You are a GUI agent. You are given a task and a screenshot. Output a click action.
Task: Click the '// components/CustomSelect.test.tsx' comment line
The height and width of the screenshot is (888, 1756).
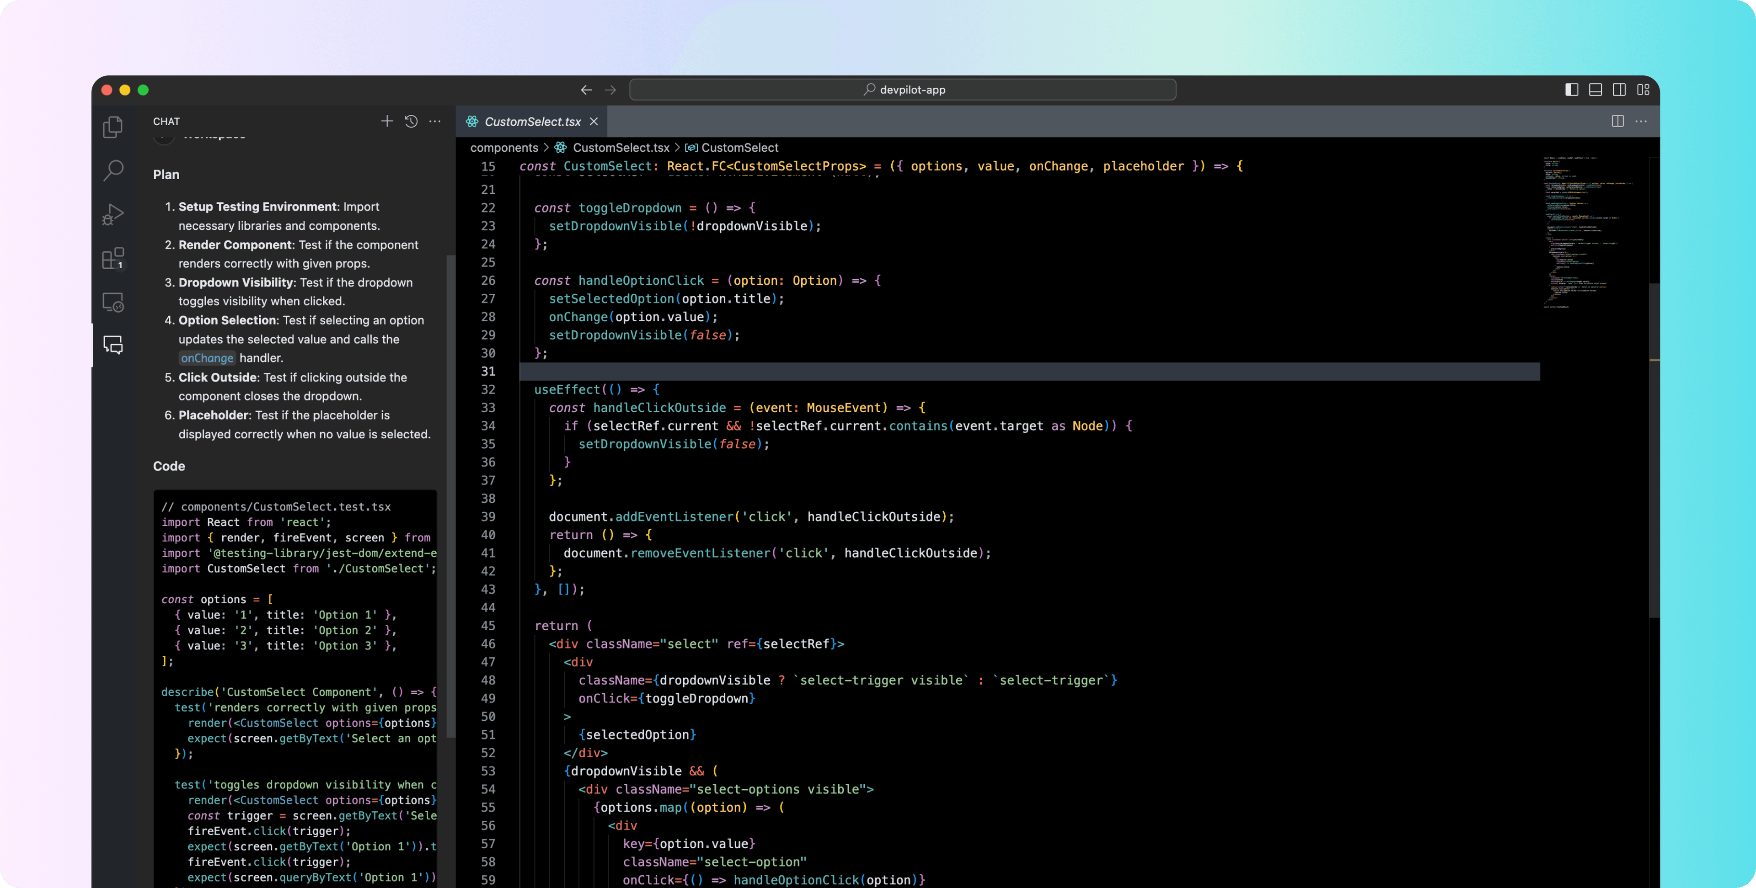pyautogui.click(x=276, y=507)
